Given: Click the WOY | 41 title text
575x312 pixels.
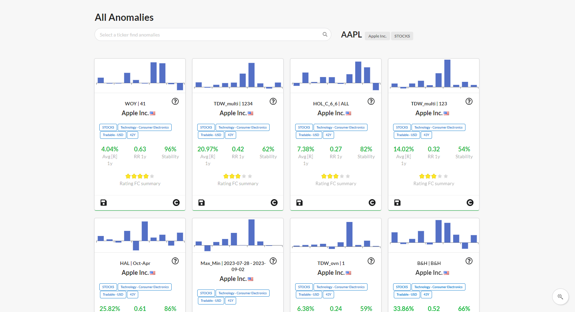Looking at the screenshot, I should [135, 104].
